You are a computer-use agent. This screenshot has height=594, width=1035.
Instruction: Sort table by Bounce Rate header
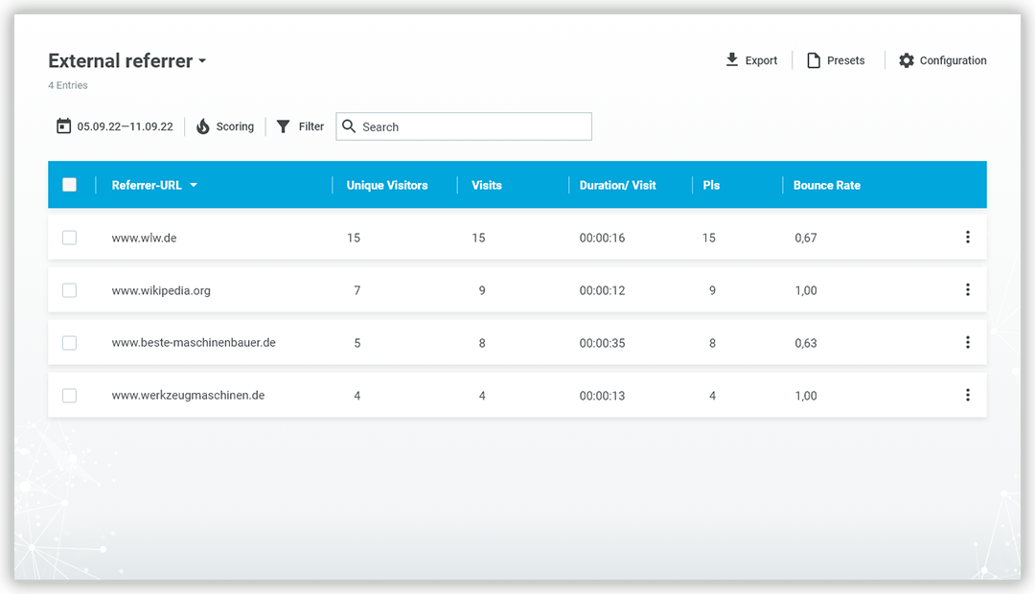pyautogui.click(x=826, y=185)
